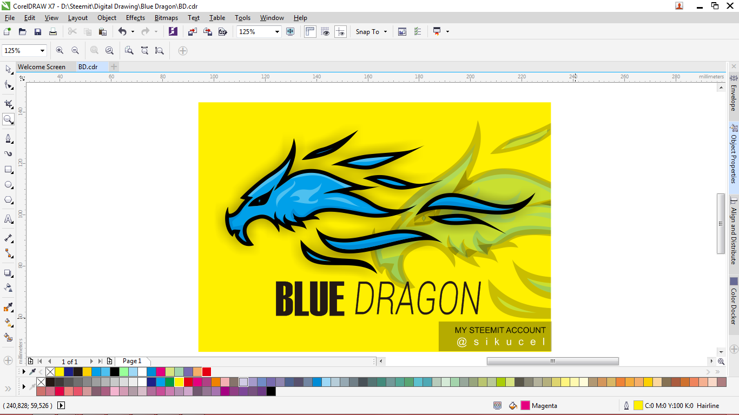Click the Zoom Out magnifier icon
Screen dimensions: 739x415
(75, 50)
